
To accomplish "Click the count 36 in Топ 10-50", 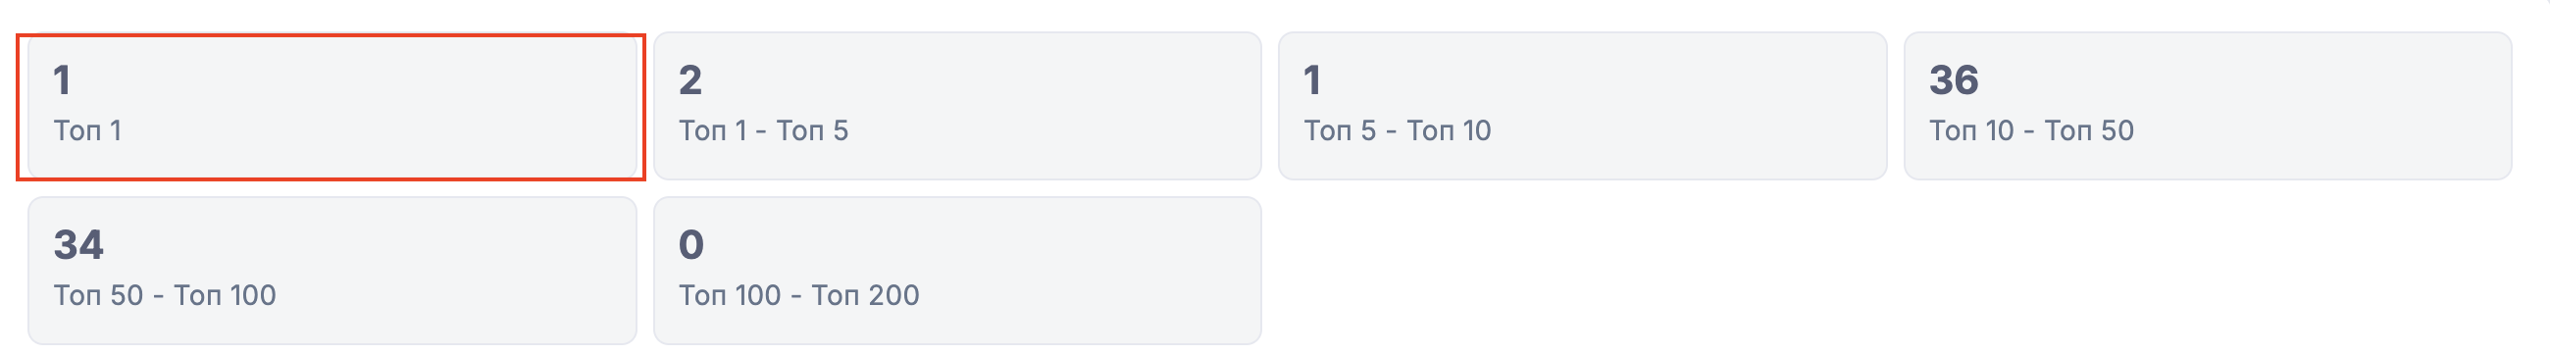I will tap(1954, 80).
